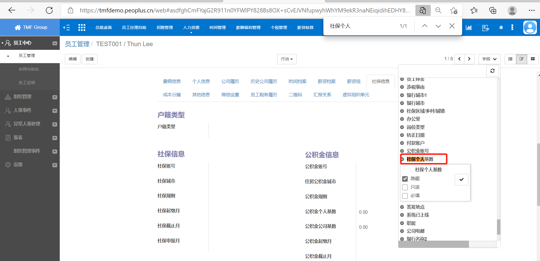The height and width of the screenshot is (261, 540).
Task: Enable the 必填 checkbox
Action: (405, 196)
